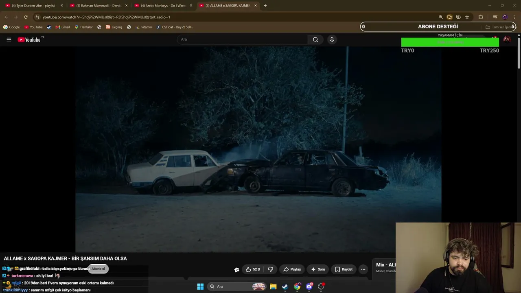Save the video with Kaydet
Screen dimensions: 521x293
[x=344, y=269]
